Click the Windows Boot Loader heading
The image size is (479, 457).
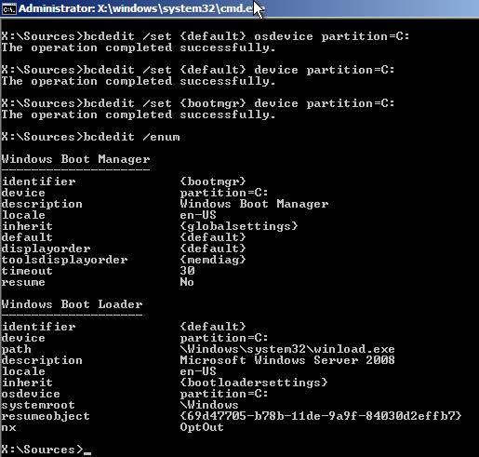click(x=72, y=304)
